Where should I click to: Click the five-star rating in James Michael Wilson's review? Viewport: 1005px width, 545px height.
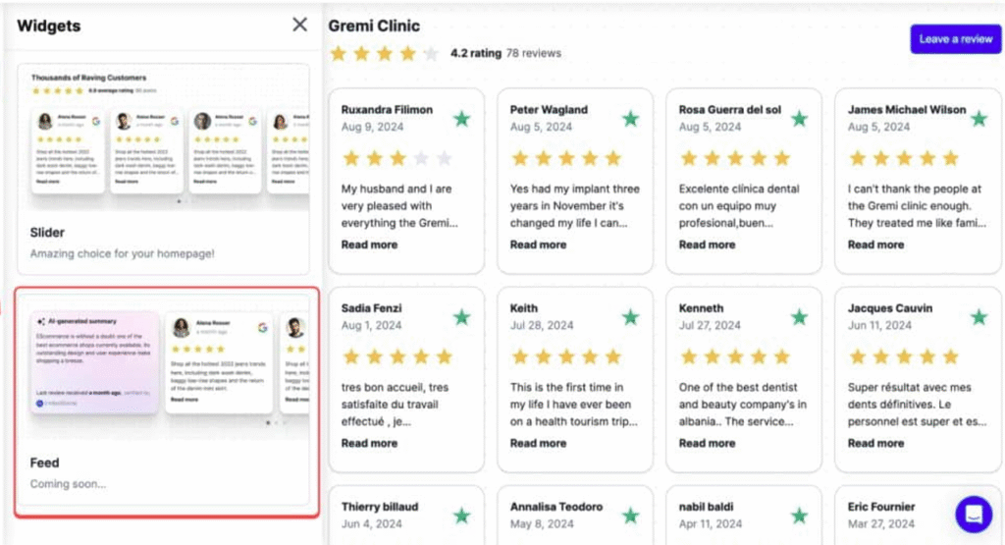(904, 158)
